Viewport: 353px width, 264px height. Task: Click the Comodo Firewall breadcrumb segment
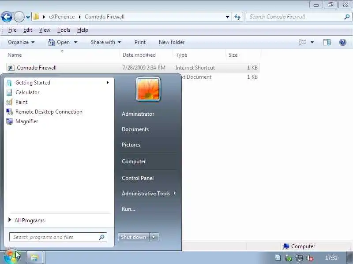click(x=105, y=17)
